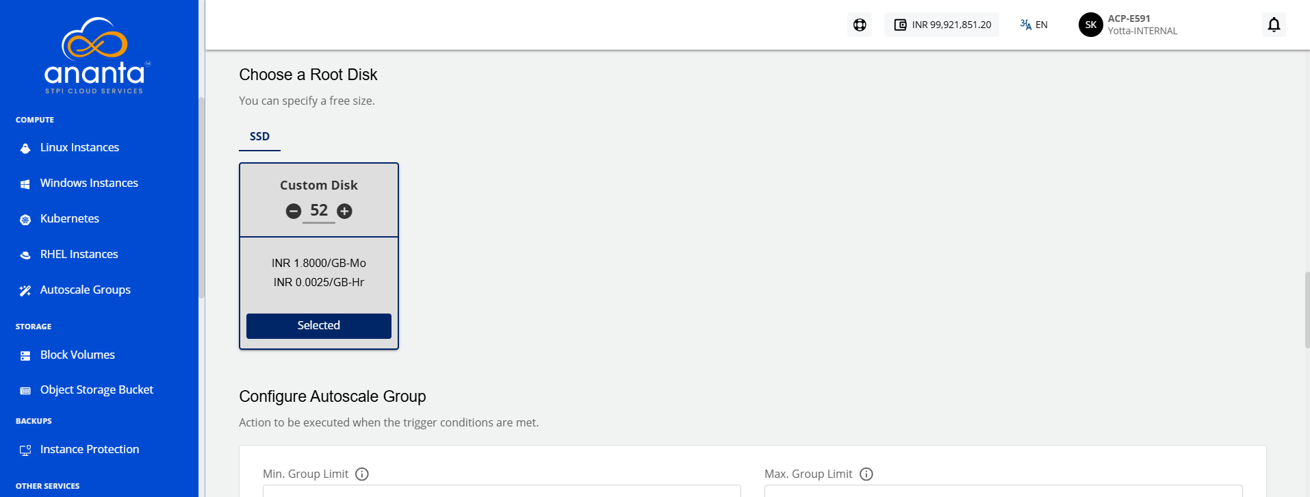Increase custom disk size with plus
The height and width of the screenshot is (497, 1310).
[344, 211]
